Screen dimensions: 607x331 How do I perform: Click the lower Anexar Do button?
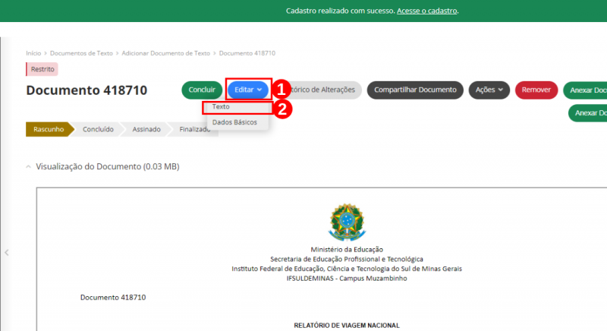pyautogui.click(x=587, y=113)
